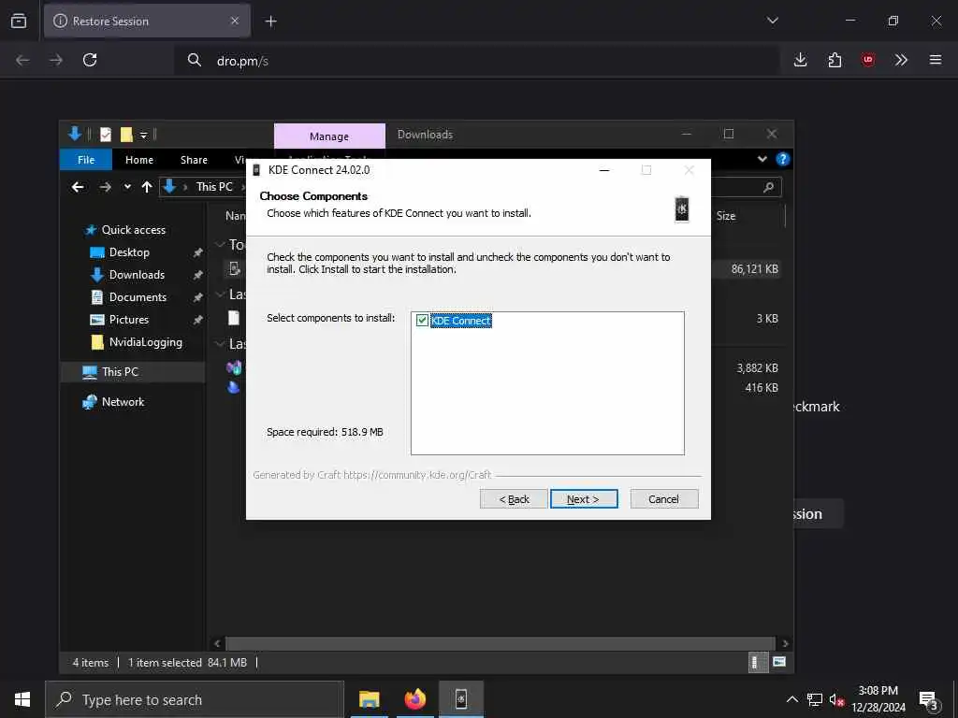Viewport: 958px width, 718px height.
Task: Switch Explorer to large icons view
Action: click(779, 663)
